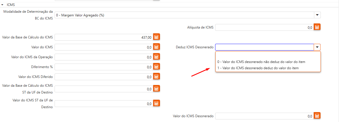Toggle the Deduz ICMS Desonerado dropdown arrow
339x122 pixels.
tap(317, 47)
